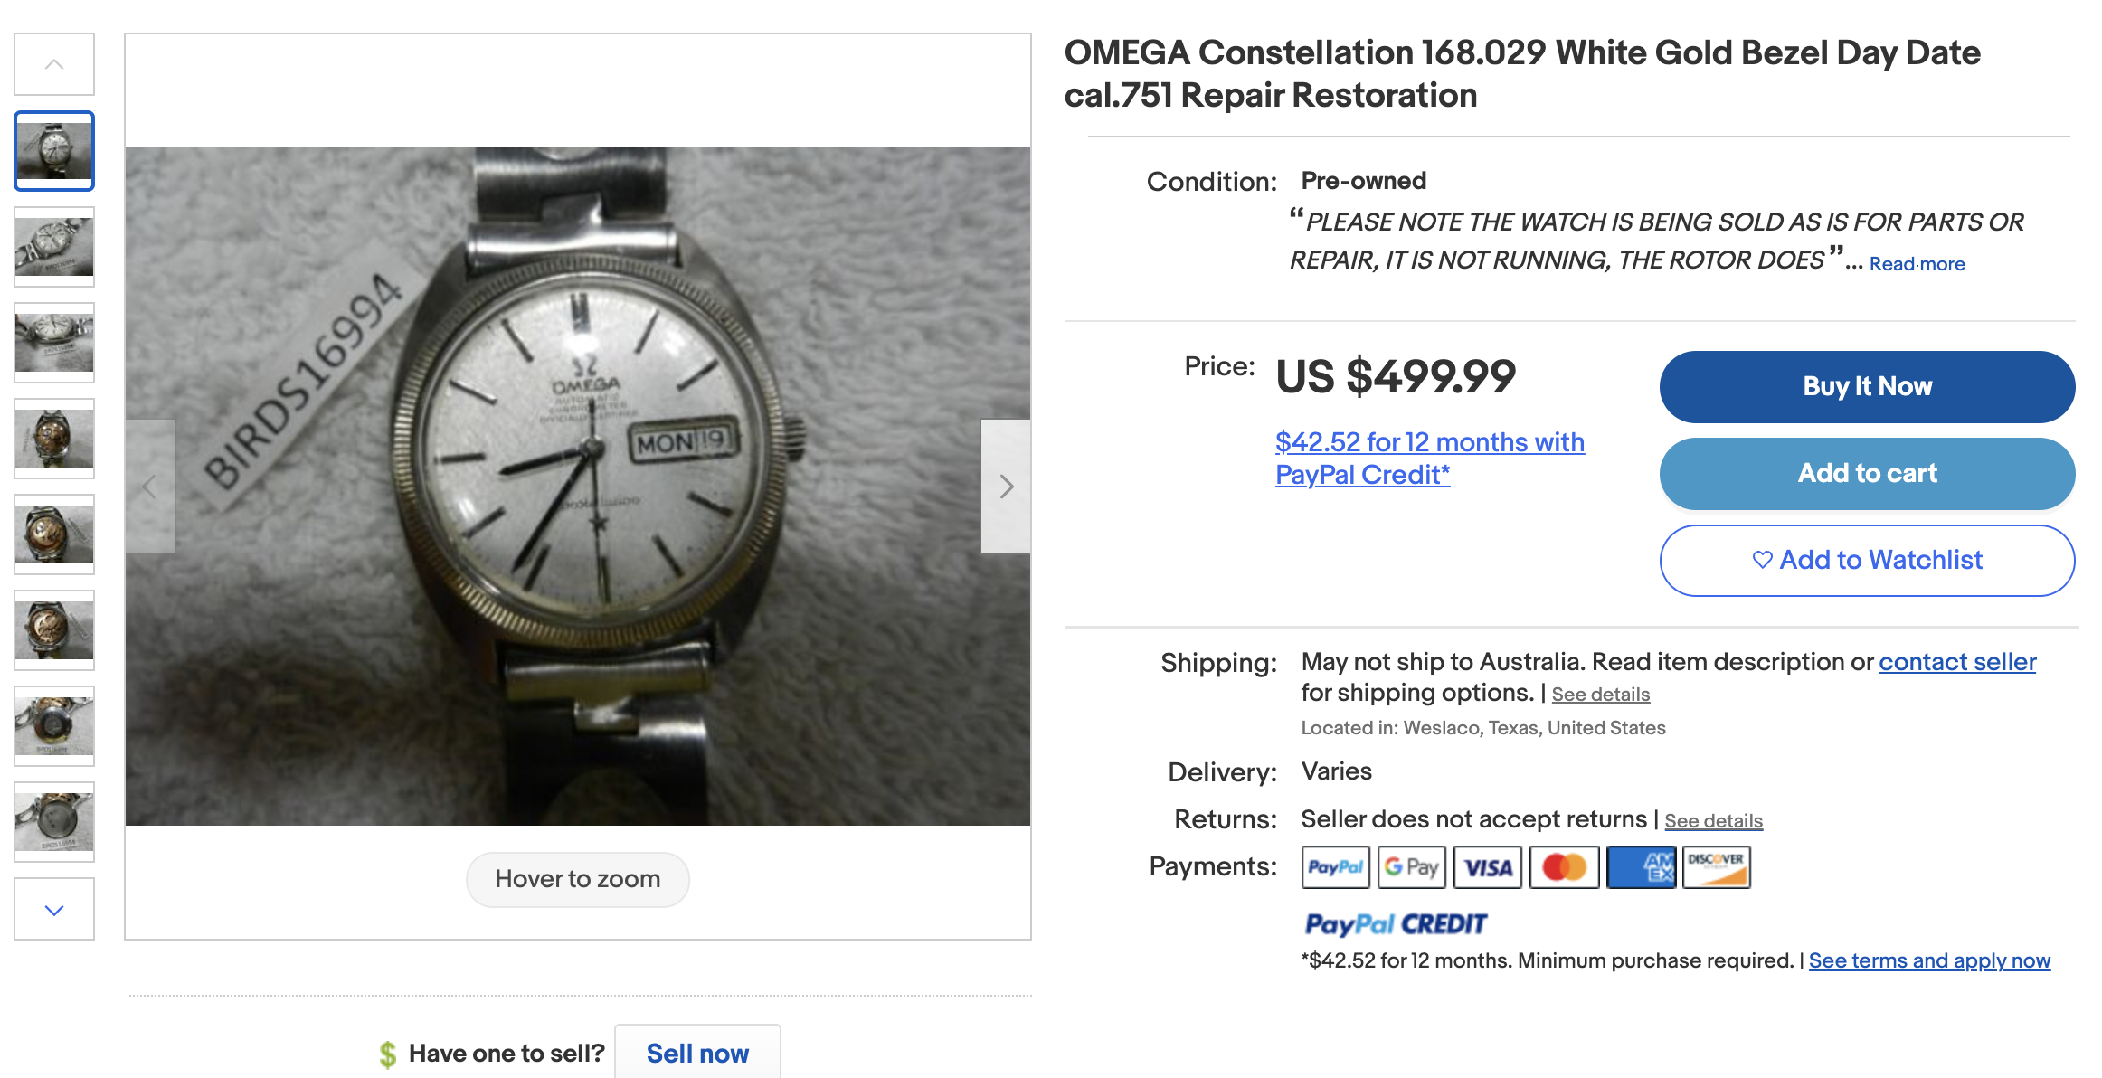Click the Google Pay payment icon
The image size is (2102, 1078).
pos(1411,867)
